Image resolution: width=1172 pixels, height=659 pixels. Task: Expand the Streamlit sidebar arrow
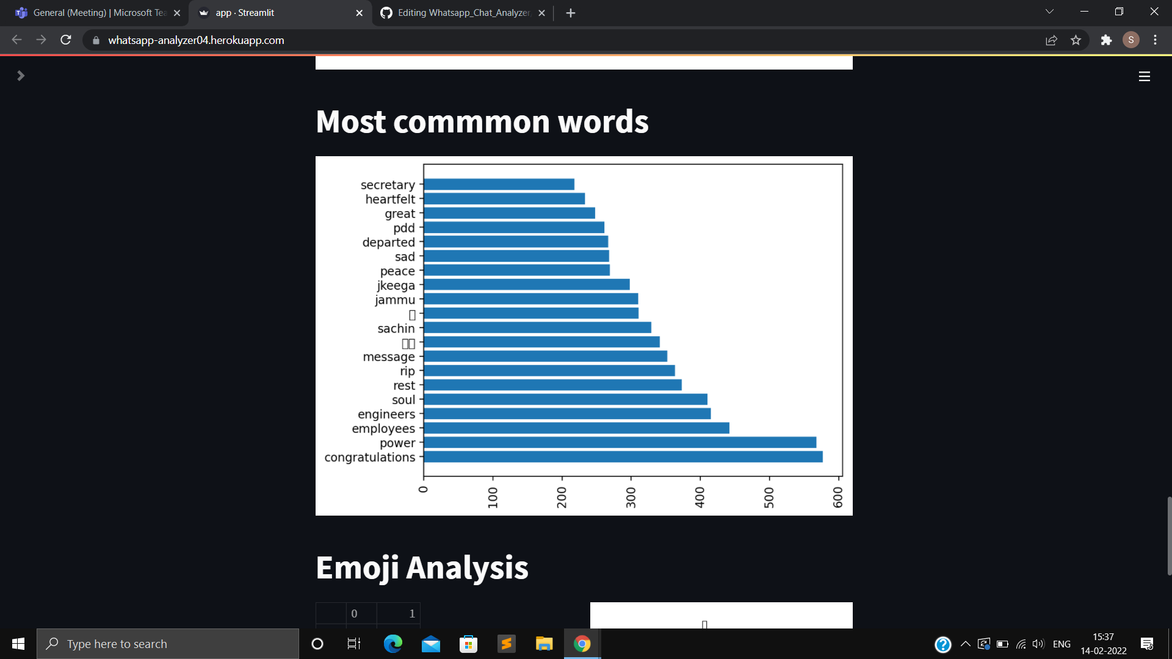pos(21,76)
